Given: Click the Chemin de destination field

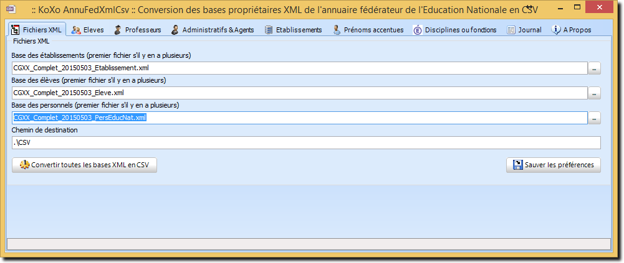Looking at the screenshot, I should pyautogui.click(x=306, y=143).
